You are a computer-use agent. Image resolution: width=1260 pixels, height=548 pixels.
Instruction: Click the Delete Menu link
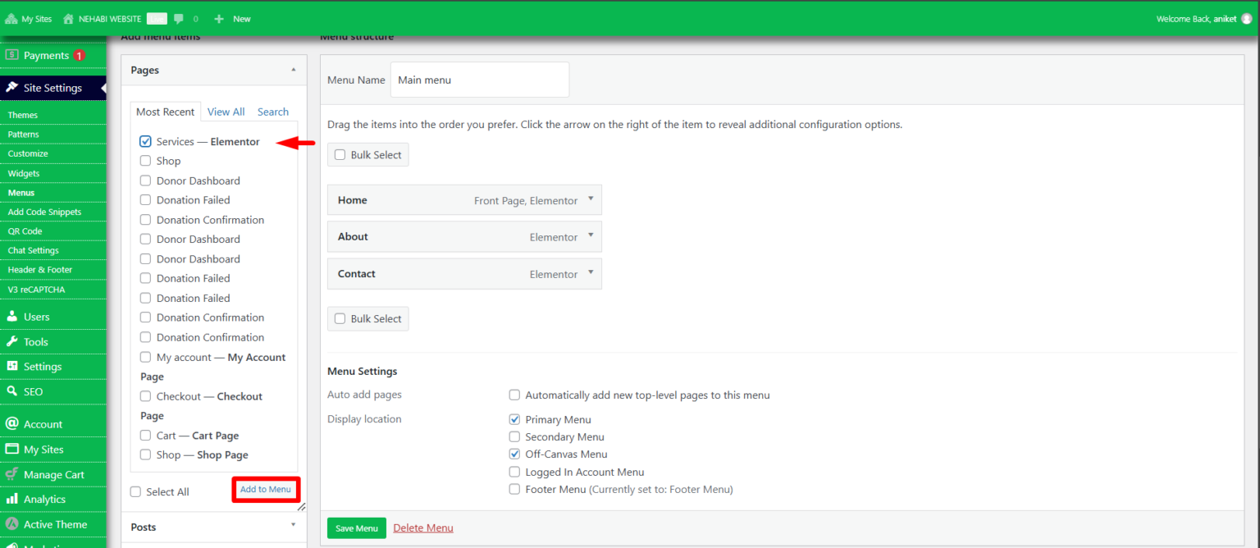tap(423, 527)
